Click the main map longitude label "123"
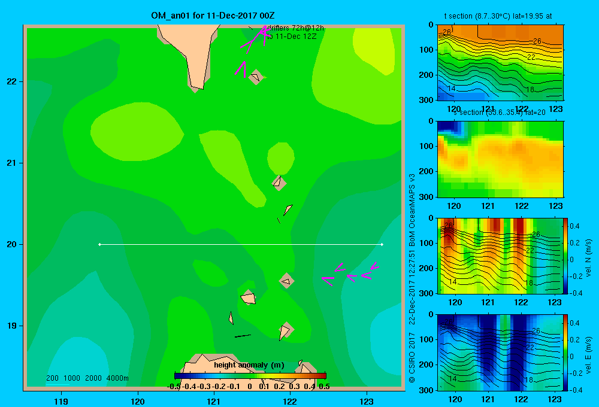 pos(367,401)
